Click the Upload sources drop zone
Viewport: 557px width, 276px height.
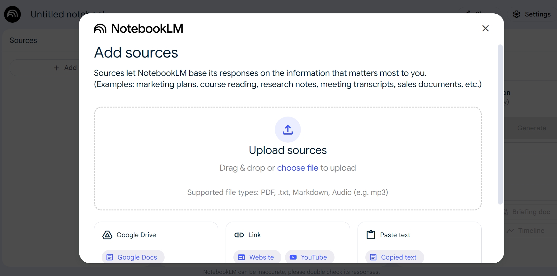(288, 159)
